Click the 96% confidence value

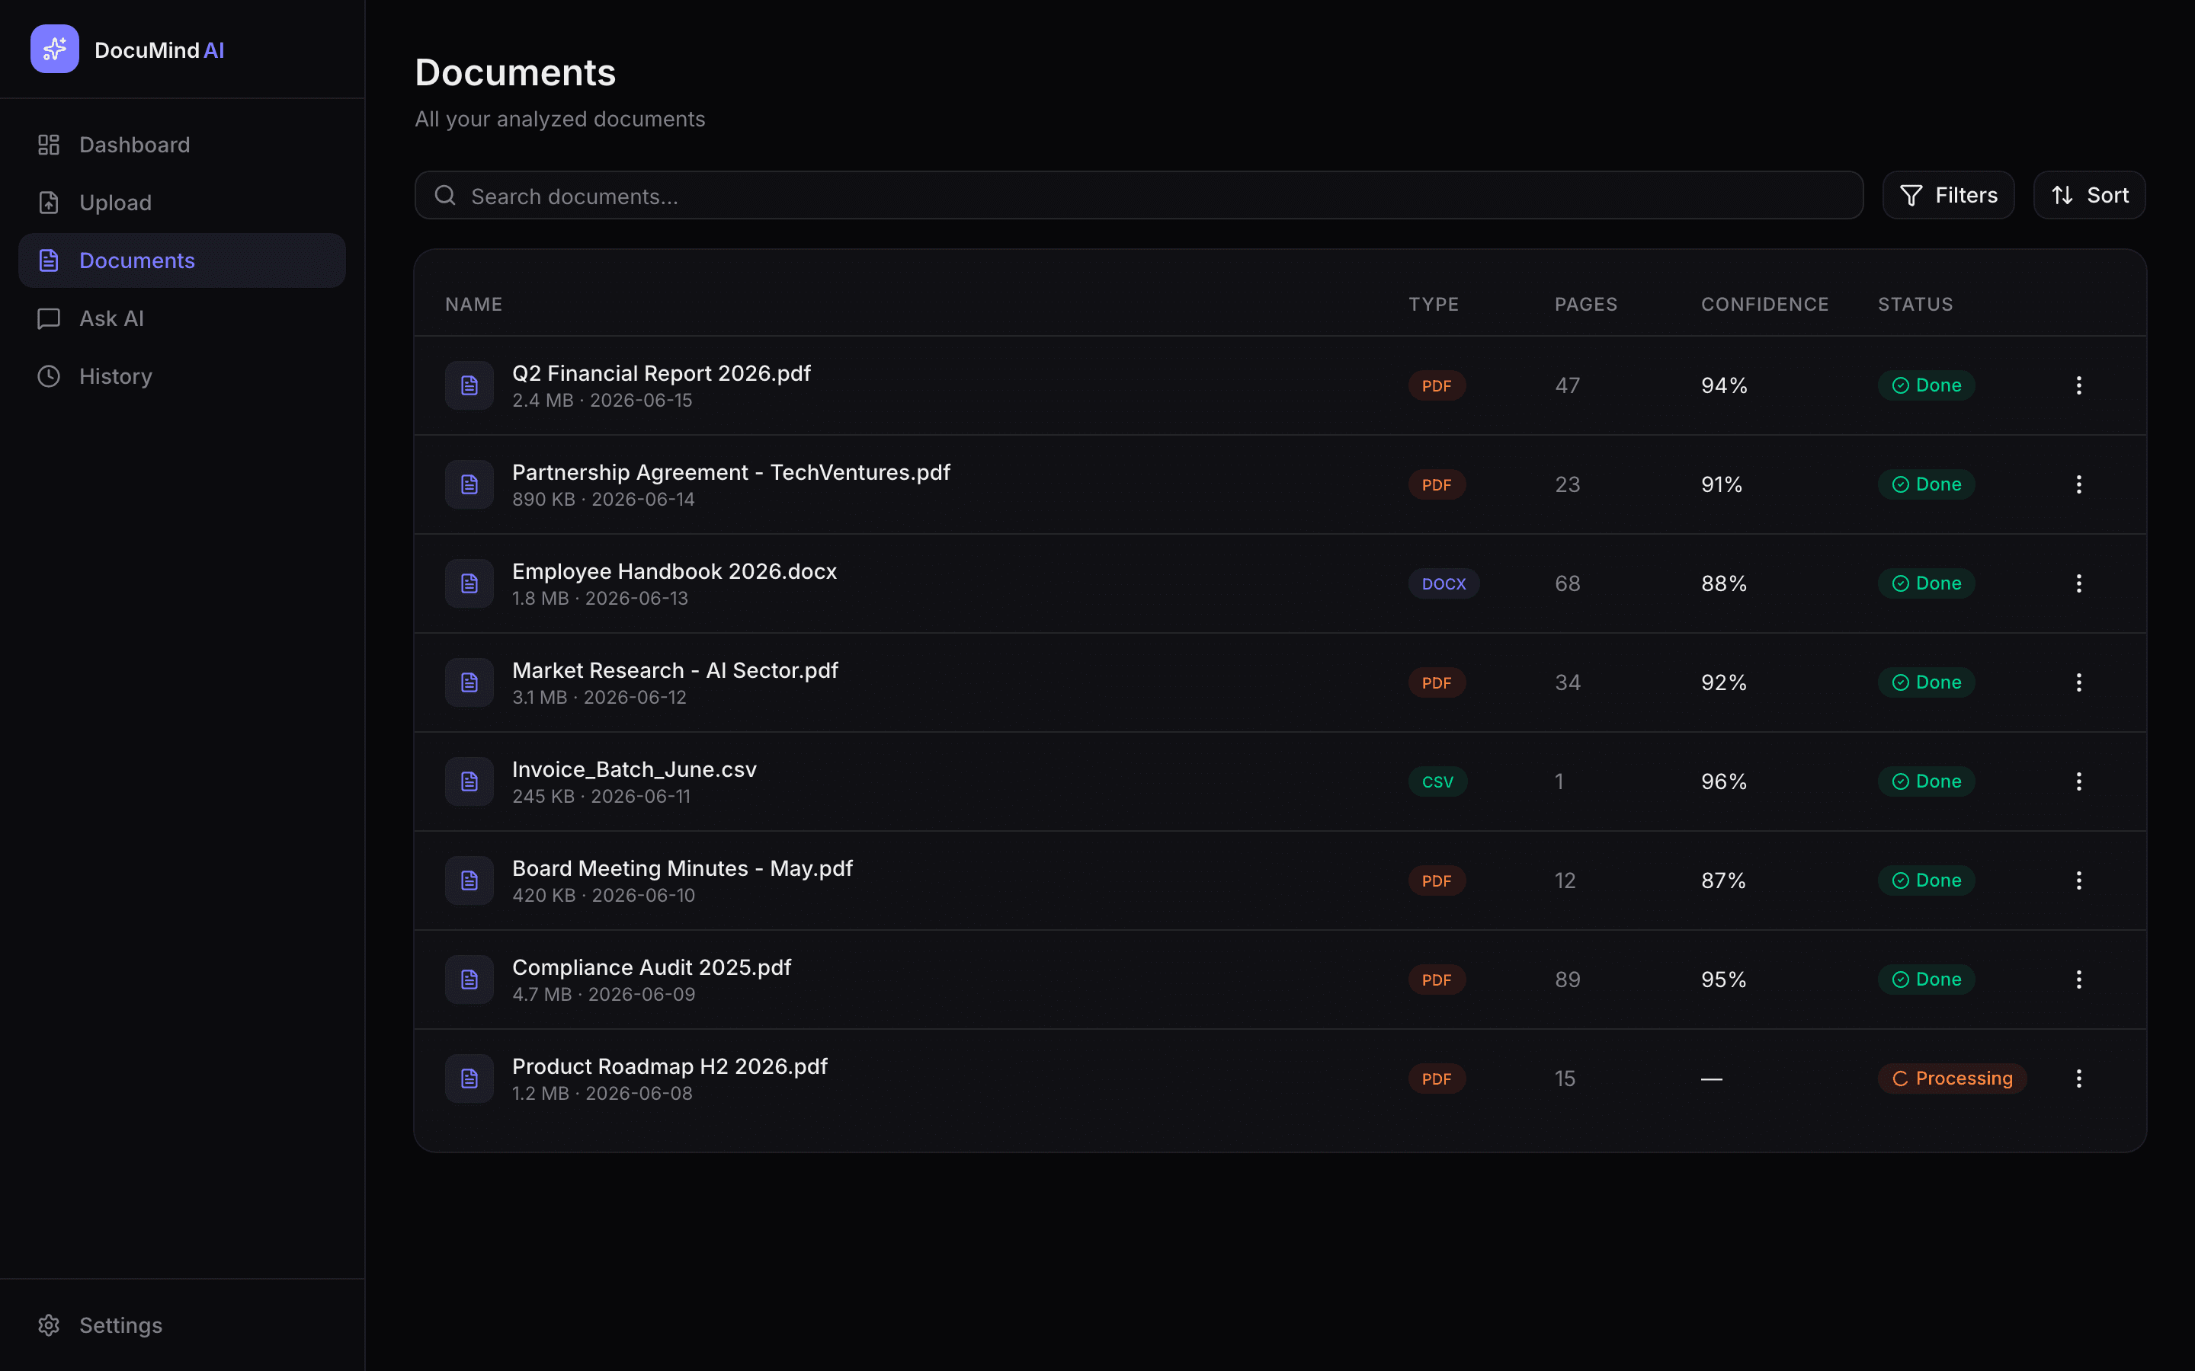pos(1723,781)
